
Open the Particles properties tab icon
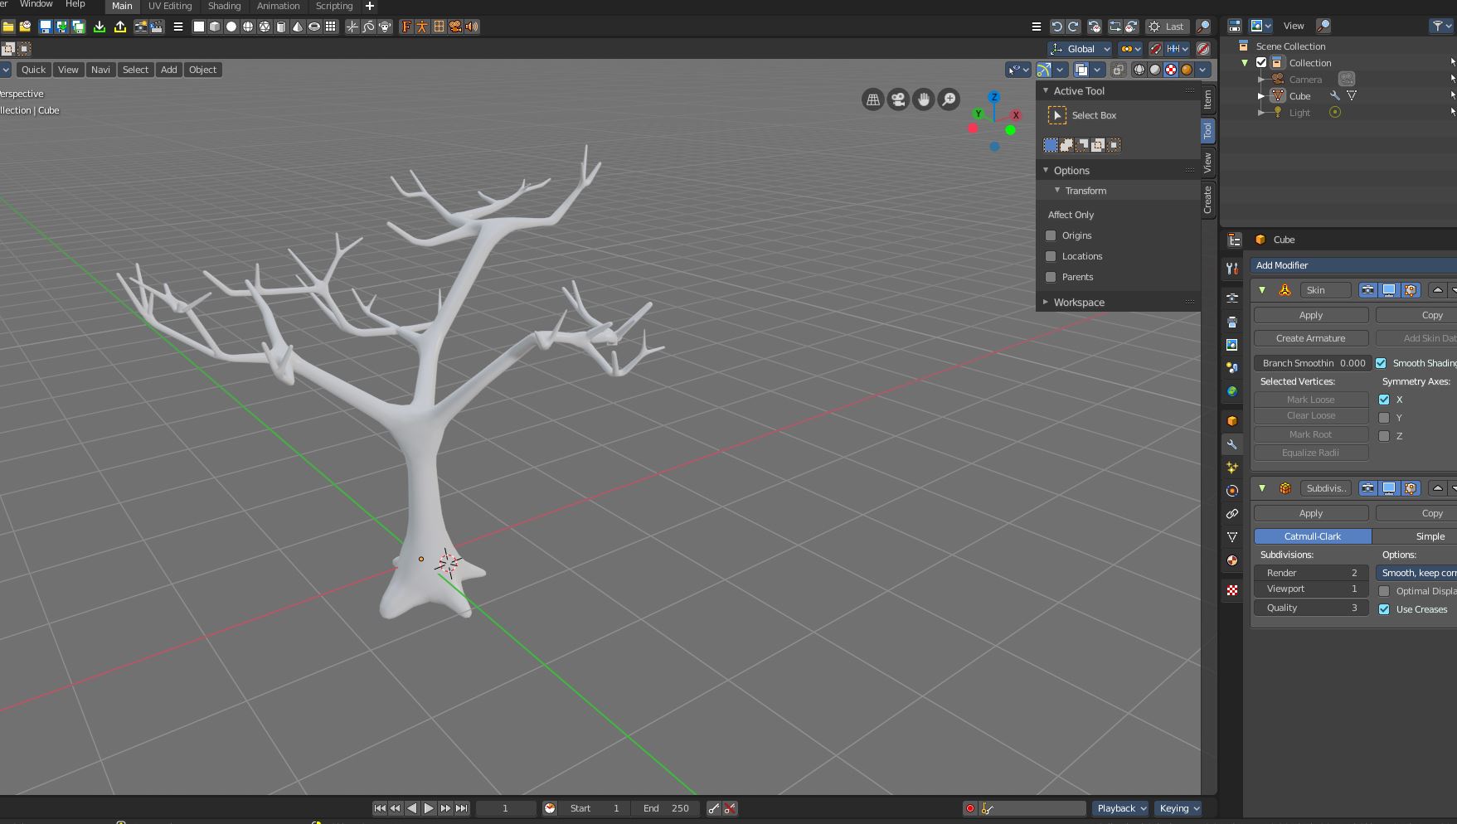click(x=1232, y=468)
